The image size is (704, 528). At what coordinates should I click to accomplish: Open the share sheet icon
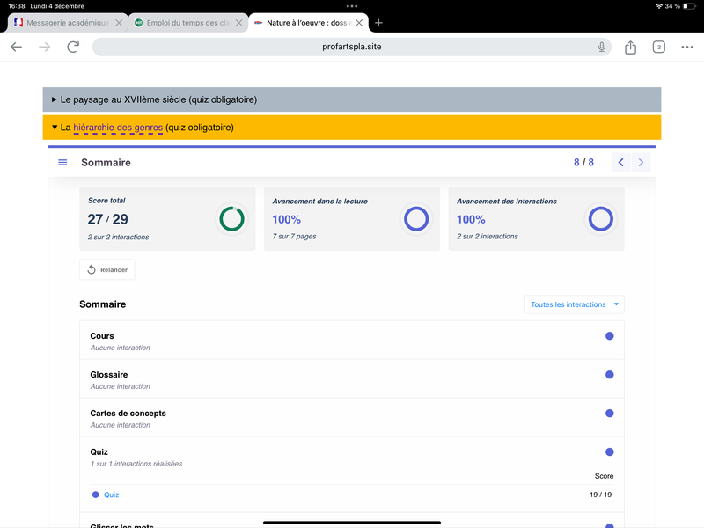click(x=630, y=48)
